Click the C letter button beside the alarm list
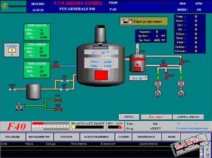This screenshot has width=212, height=158. point(208,150)
